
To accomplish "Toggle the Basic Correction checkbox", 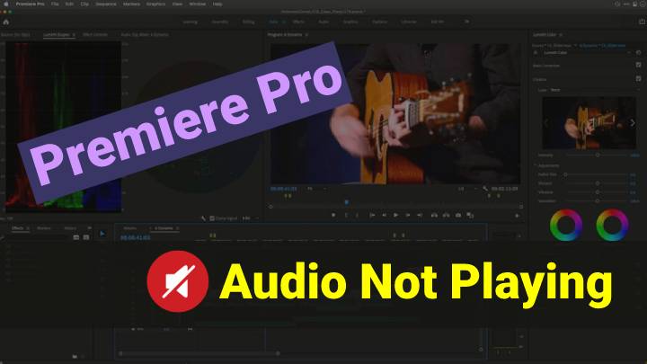I will 638,65.
